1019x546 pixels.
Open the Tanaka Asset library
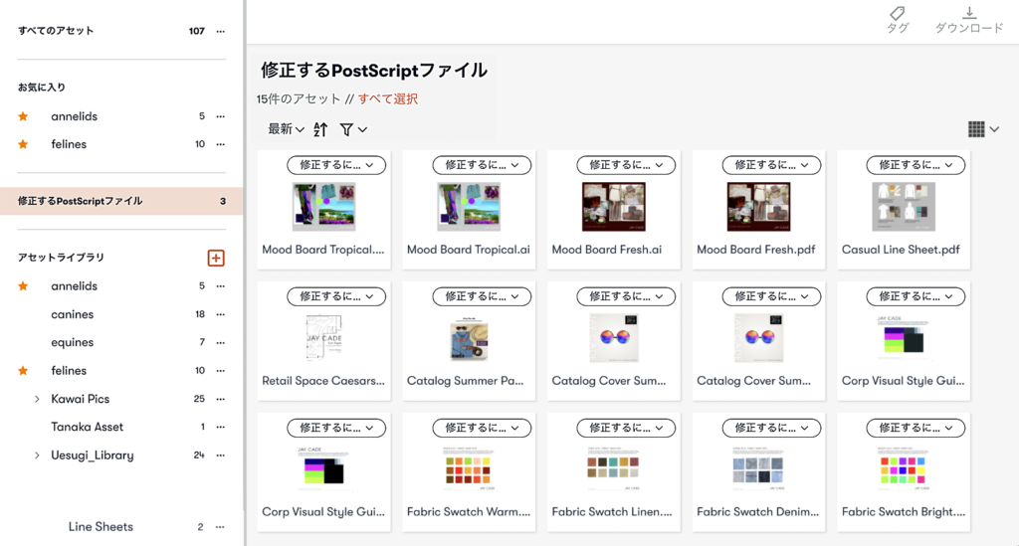88,427
